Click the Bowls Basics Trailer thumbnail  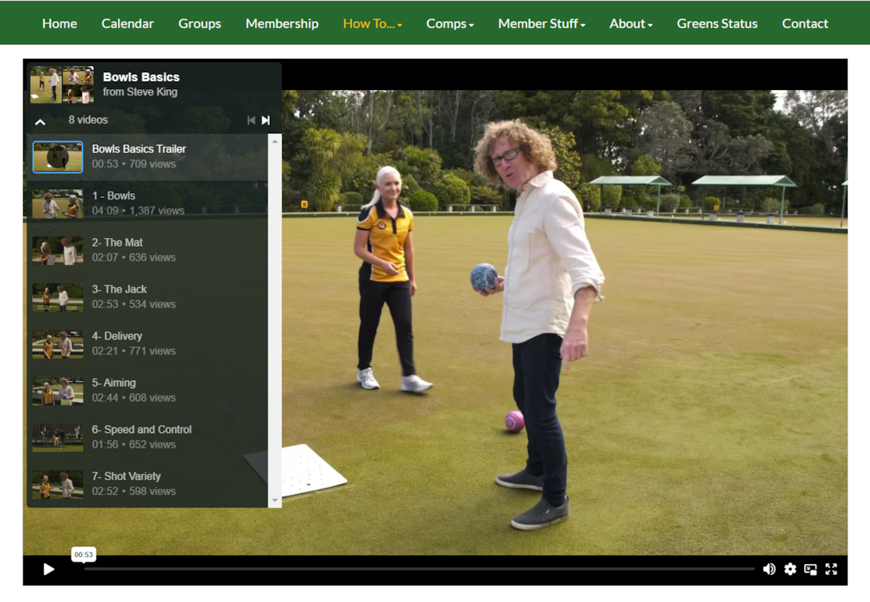57,157
